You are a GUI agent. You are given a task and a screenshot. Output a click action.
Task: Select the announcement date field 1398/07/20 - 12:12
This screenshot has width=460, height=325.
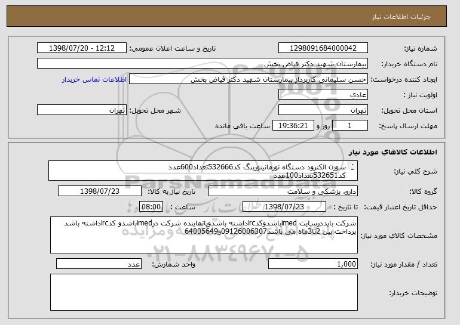82,48
